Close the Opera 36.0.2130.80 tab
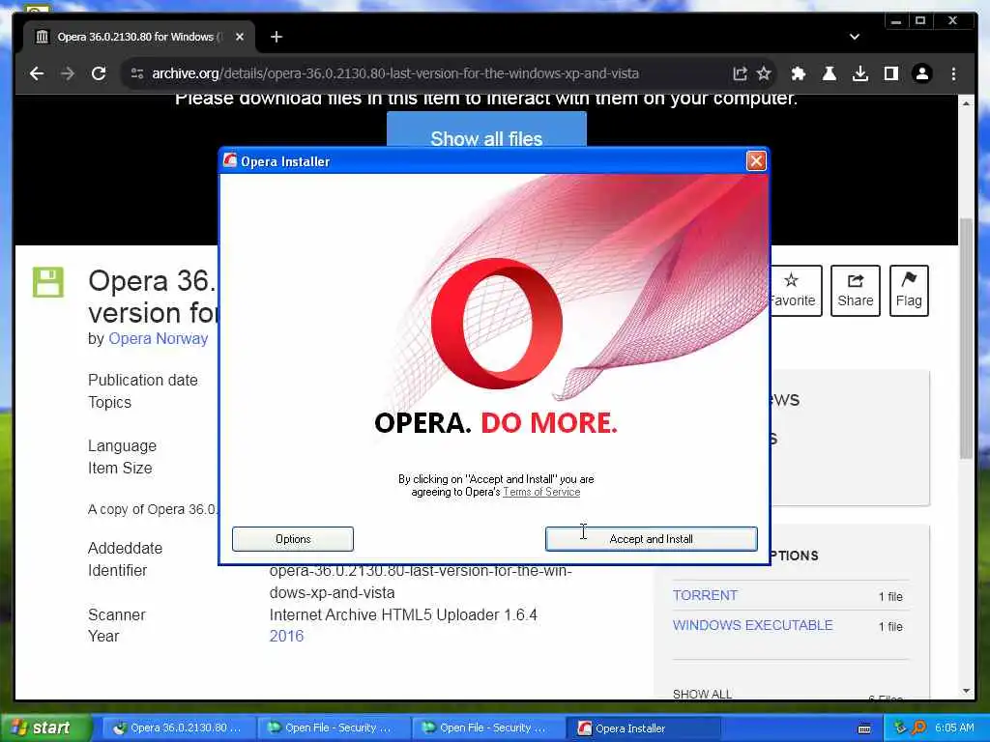 tap(240, 37)
